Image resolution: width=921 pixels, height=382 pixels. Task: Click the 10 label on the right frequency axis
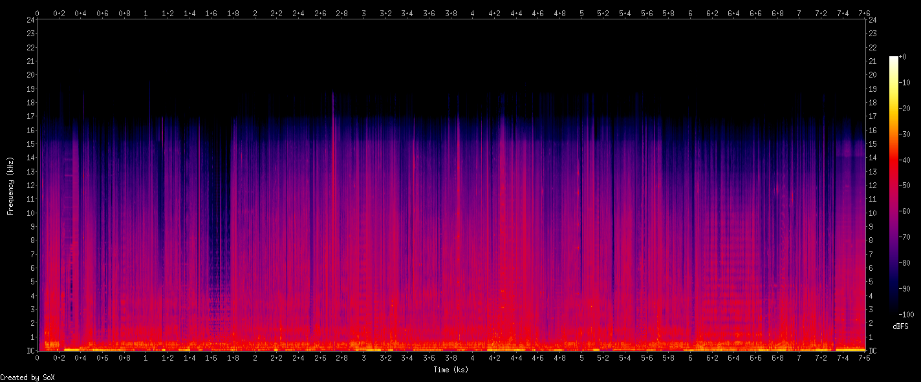[x=873, y=213]
